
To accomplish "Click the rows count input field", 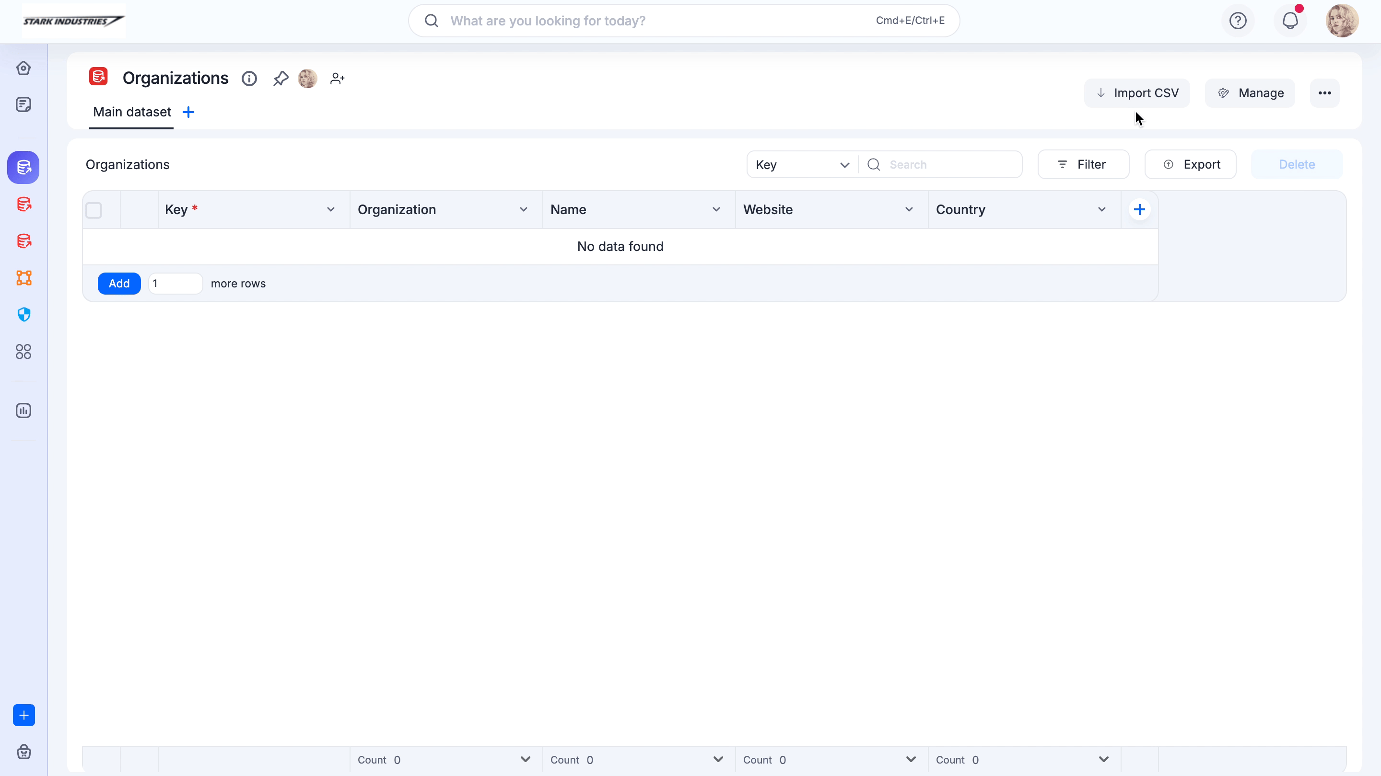I will [176, 283].
